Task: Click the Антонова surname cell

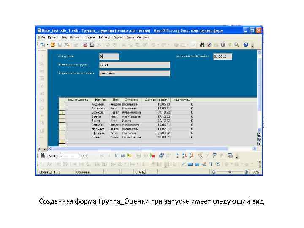Action: pos(100,108)
